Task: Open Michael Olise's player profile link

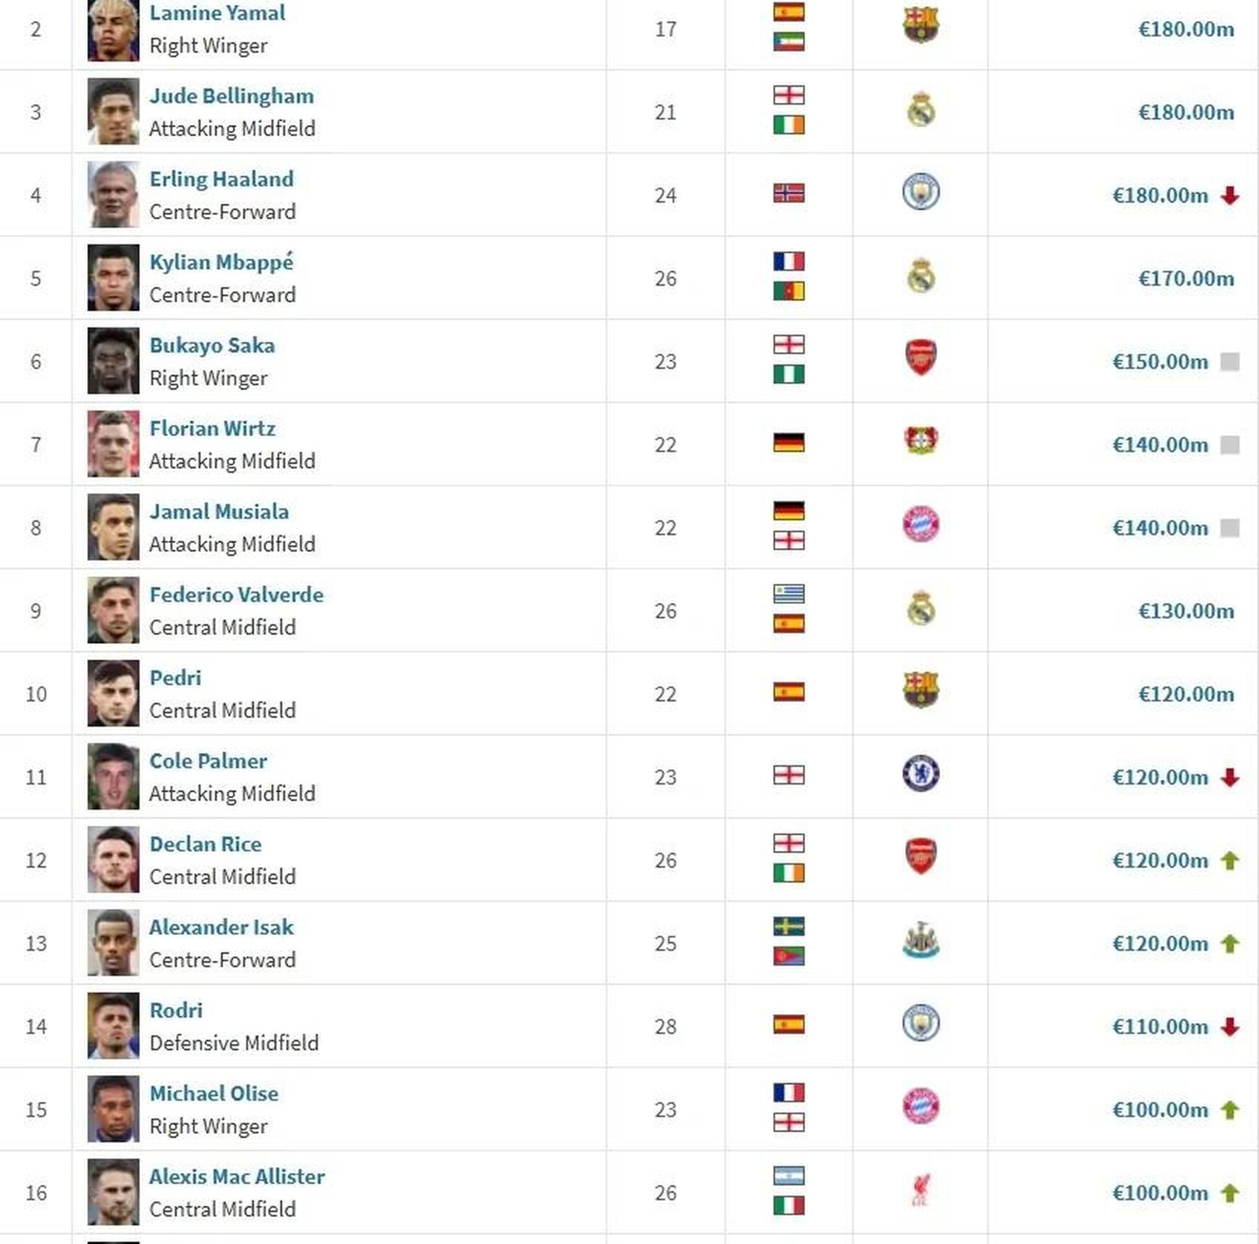Action: pyautogui.click(x=214, y=1093)
